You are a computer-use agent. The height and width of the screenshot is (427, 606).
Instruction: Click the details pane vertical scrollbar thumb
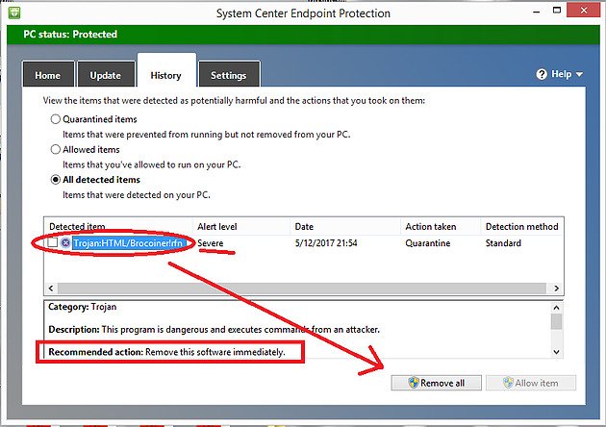point(556,321)
